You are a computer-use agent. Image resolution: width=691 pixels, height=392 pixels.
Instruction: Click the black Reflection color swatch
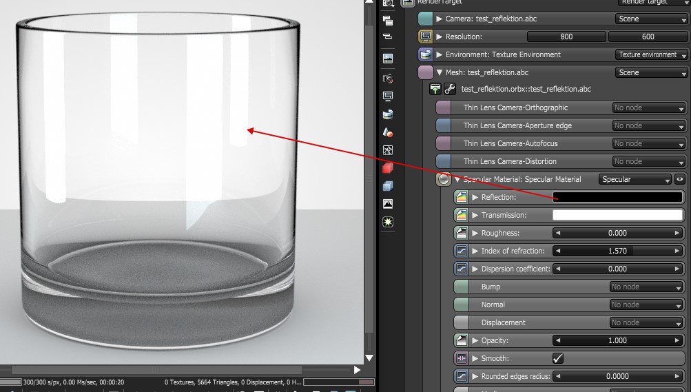(617, 197)
